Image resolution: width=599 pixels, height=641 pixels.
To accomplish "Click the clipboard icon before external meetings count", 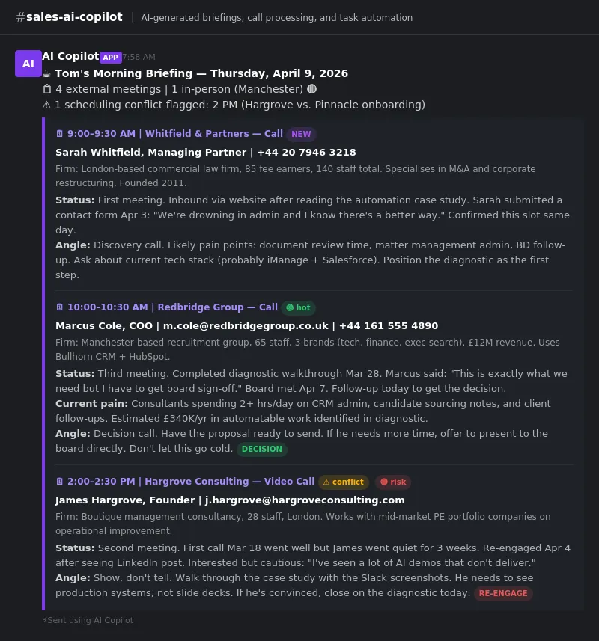I will pos(46,89).
